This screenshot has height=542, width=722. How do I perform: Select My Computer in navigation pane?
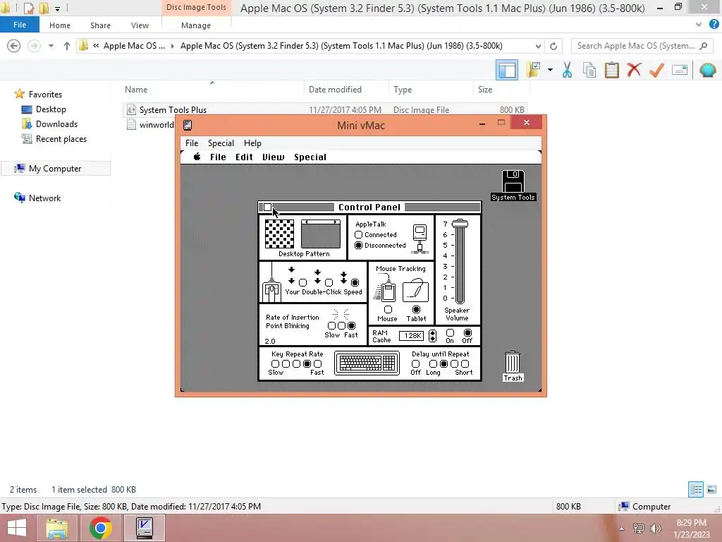pyautogui.click(x=55, y=169)
